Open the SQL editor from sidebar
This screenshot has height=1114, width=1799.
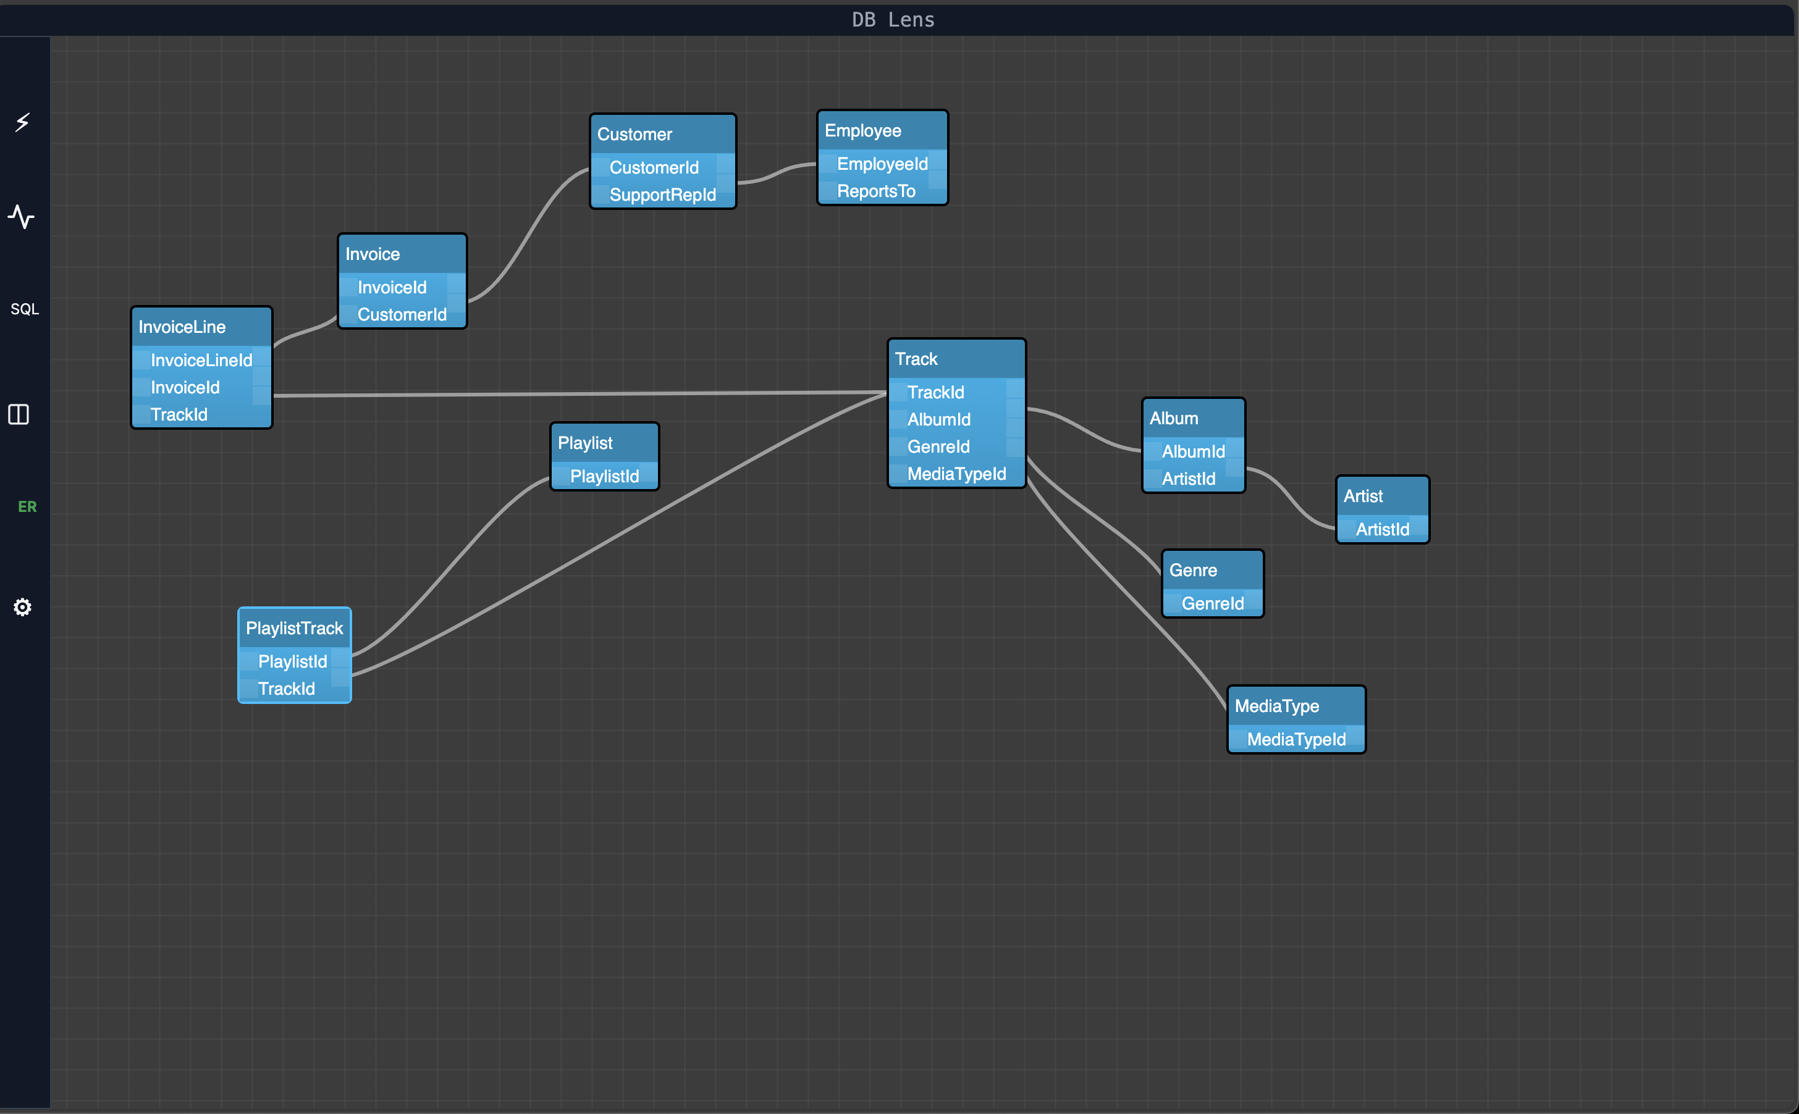pyautogui.click(x=24, y=309)
